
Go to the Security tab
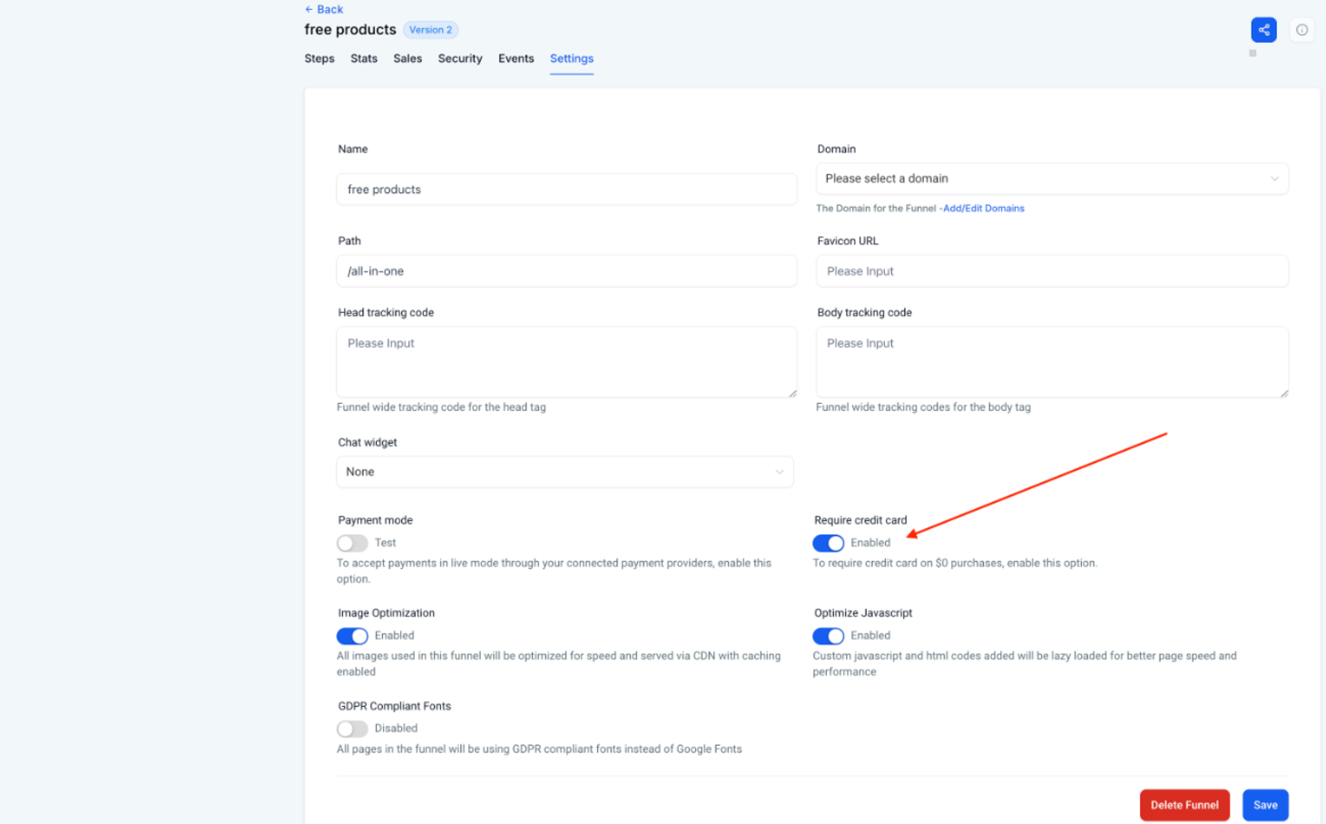[460, 58]
